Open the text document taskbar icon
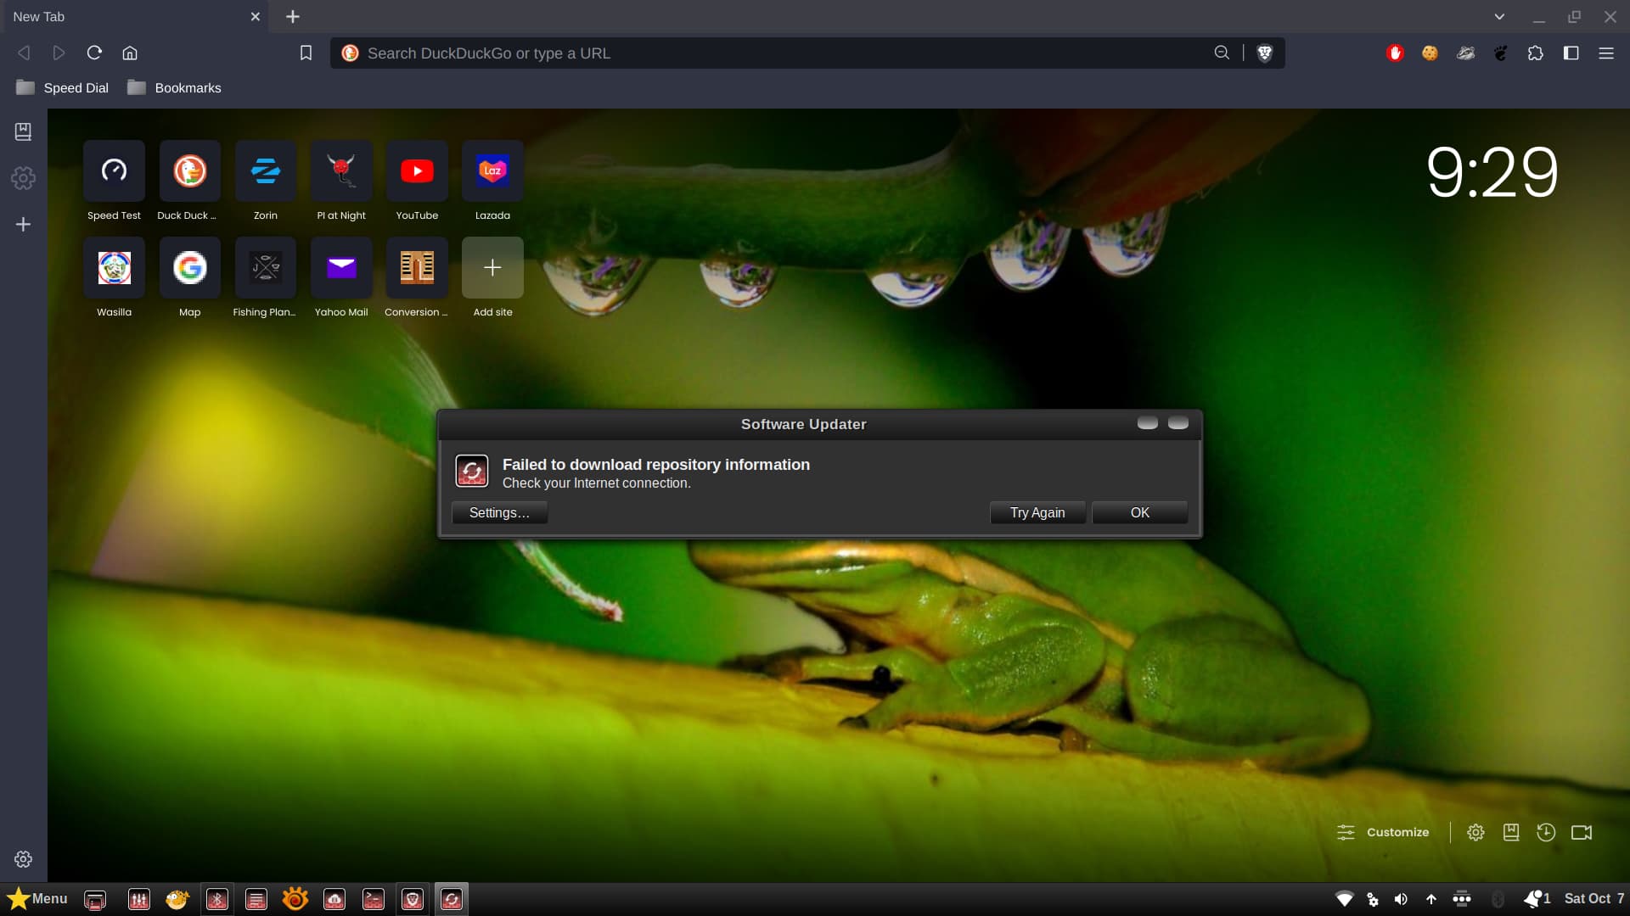The width and height of the screenshot is (1630, 916). [256, 899]
